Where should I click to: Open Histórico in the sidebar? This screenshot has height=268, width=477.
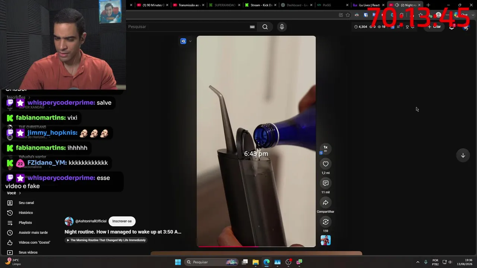pyautogui.click(x=26, y=213)
